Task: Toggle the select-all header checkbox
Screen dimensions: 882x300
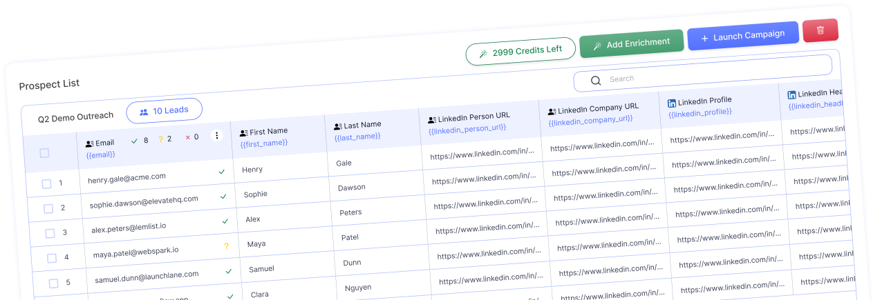Action: (44, 153)
